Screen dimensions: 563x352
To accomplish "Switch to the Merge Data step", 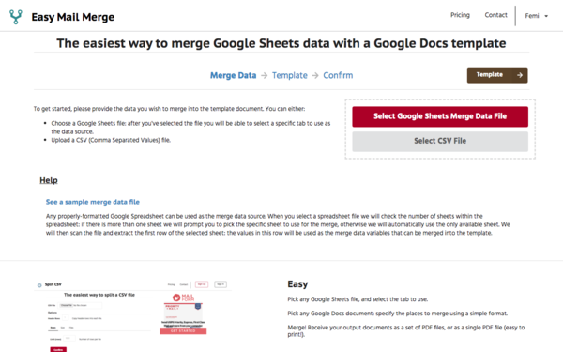I will point(233,75).
